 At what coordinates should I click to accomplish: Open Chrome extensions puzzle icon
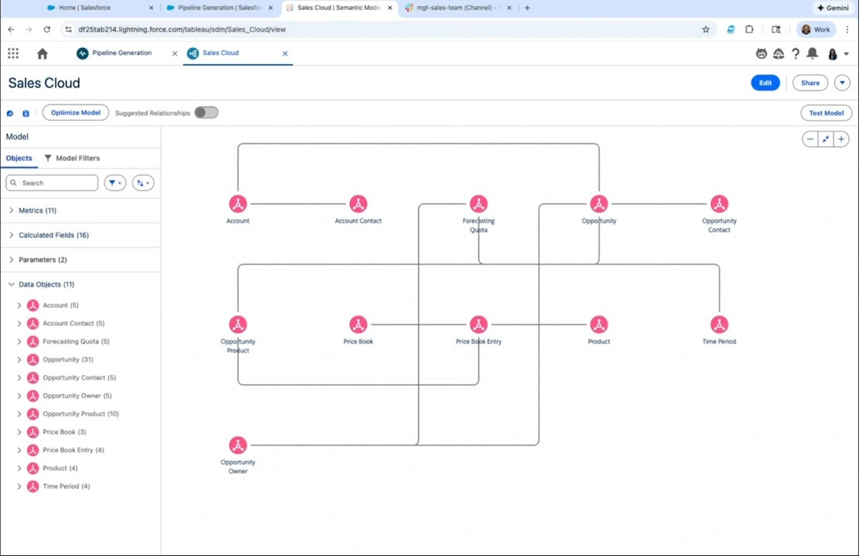749,29
